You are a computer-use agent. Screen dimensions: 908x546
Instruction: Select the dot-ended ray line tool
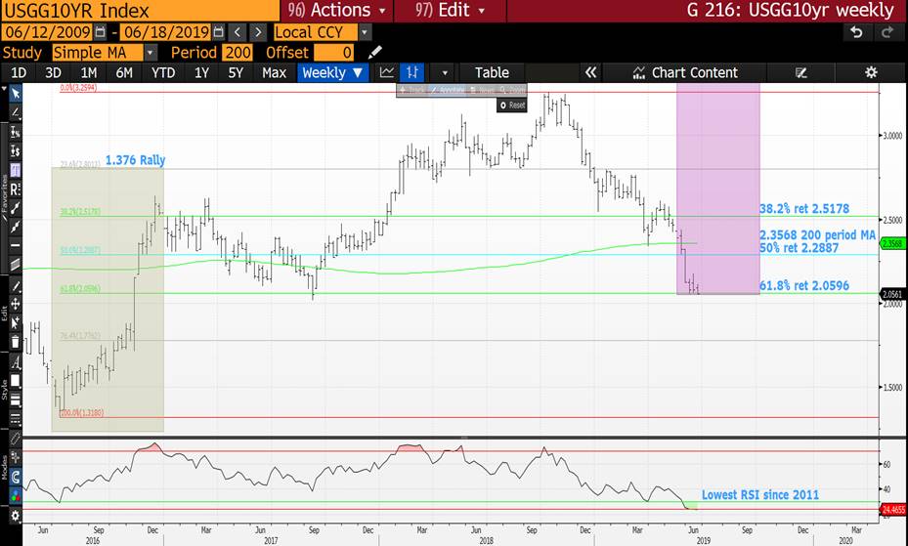coord(15,208)
